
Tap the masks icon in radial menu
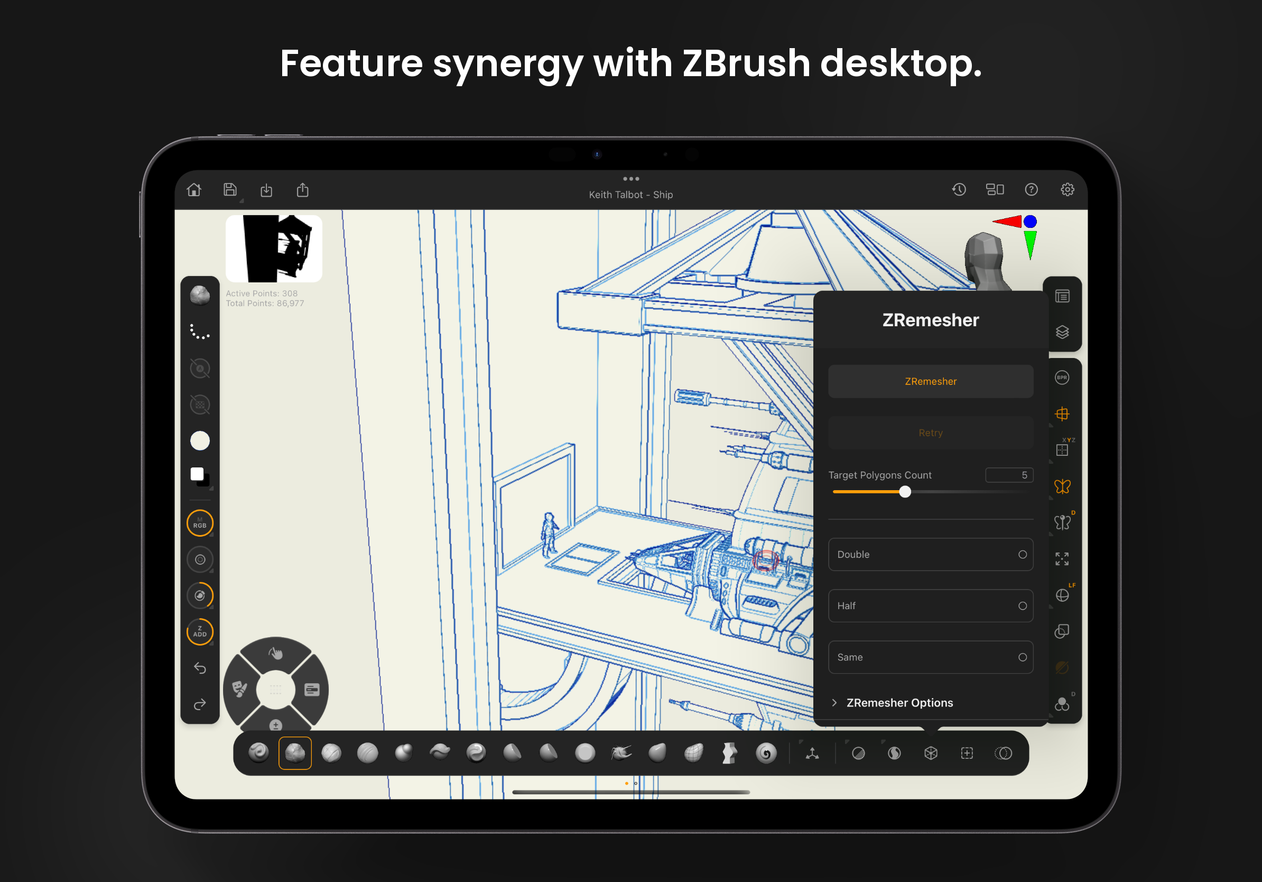[x=239, y=689]
